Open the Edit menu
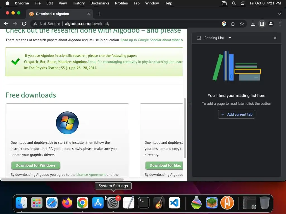This screenshot has height=214, width=286. [x=49, y=3]
